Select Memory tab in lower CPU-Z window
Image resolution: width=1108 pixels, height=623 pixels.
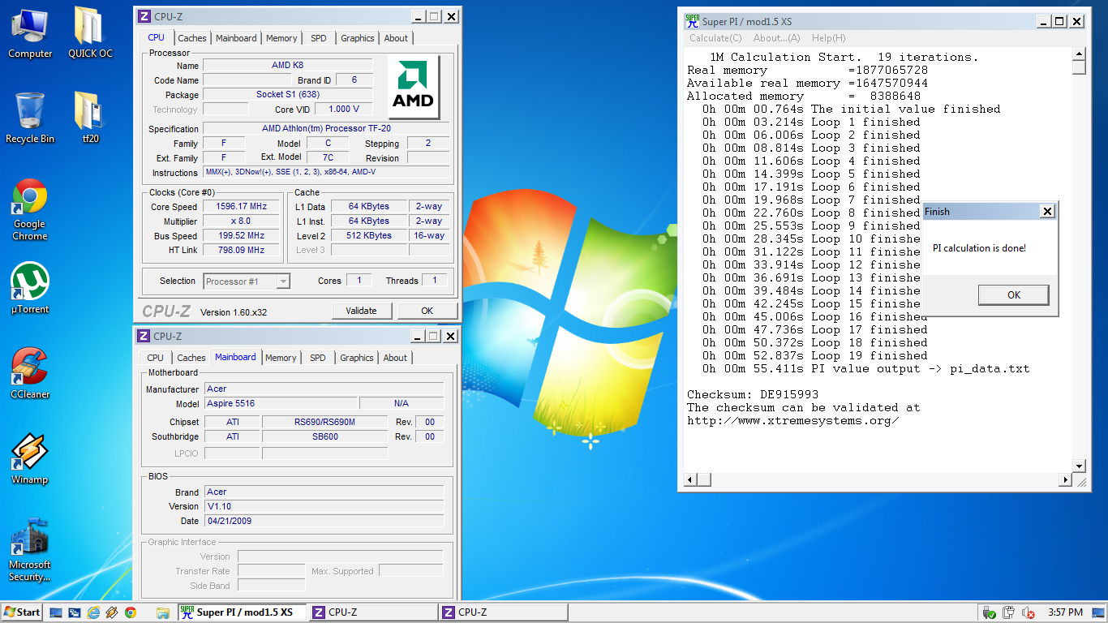pyautogui.click(x=281, y=358)
